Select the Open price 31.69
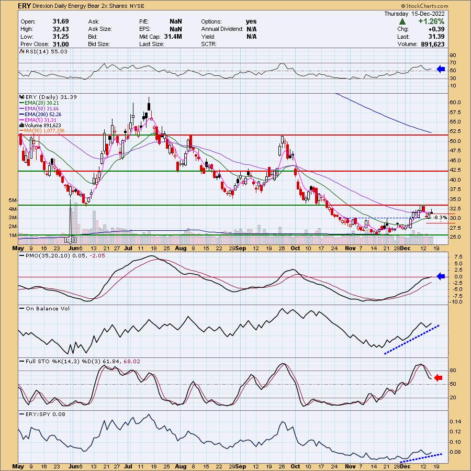This screenshot has height=471, width=471. point(61,21)
